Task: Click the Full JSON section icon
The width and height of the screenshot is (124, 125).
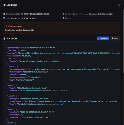Action: [5, 38]
